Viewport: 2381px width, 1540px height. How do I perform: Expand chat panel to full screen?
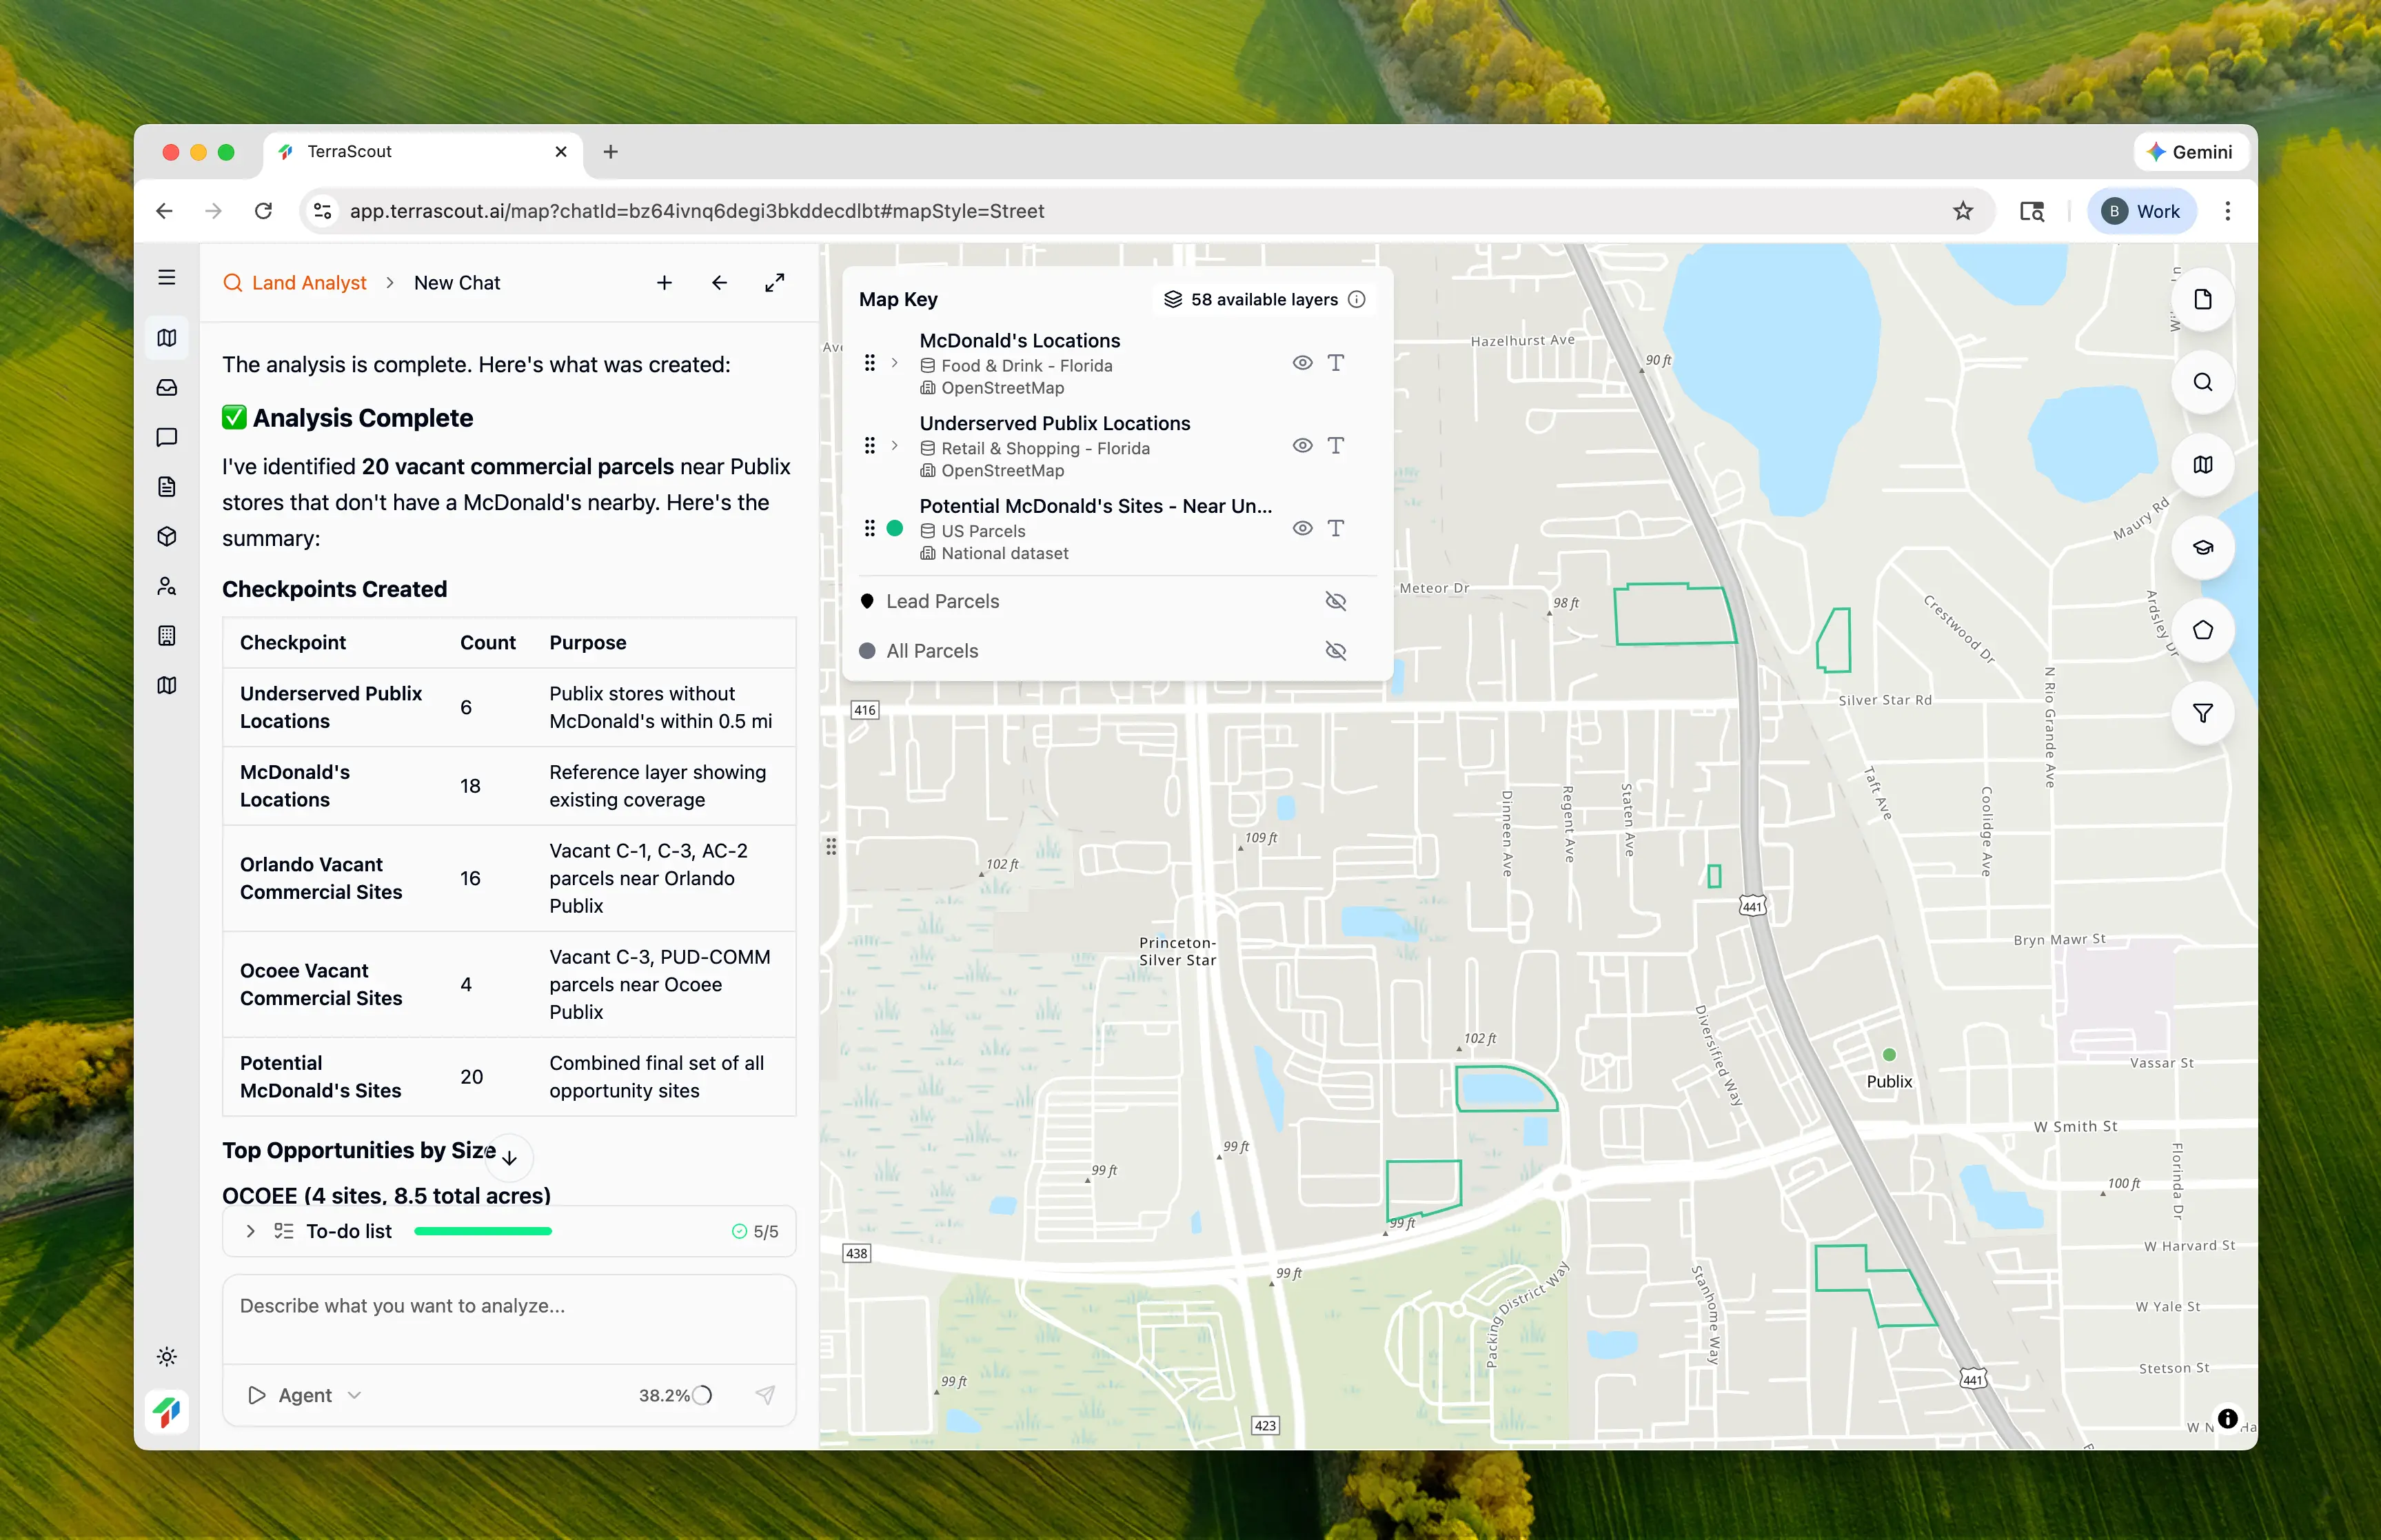click(x=774, y=283)
